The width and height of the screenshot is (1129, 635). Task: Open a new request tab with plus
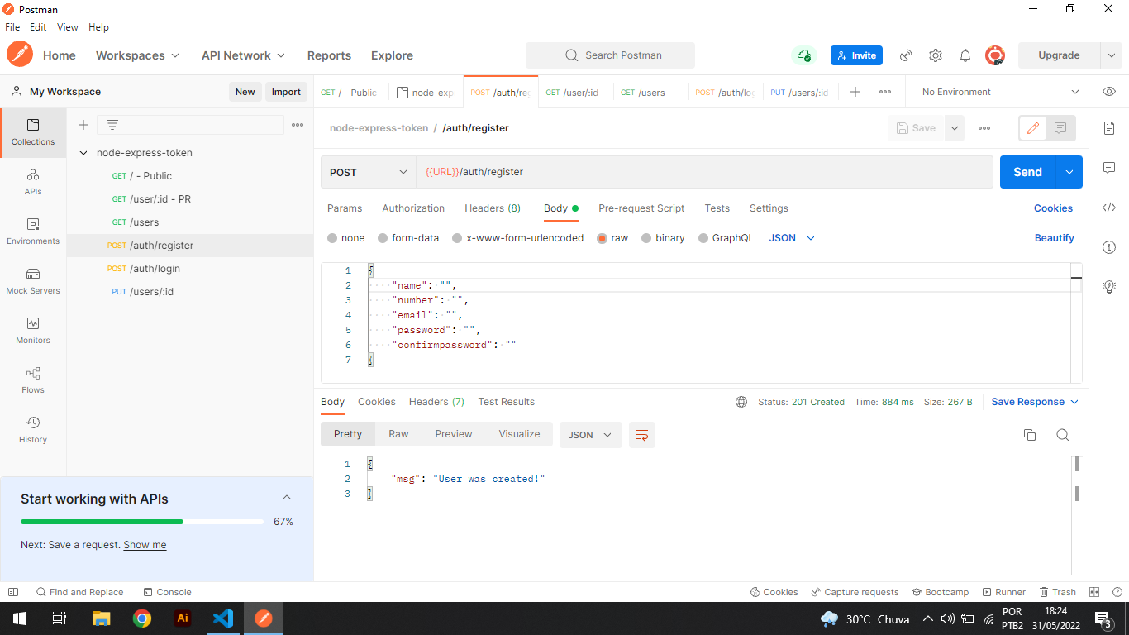(x=855, y=92)
